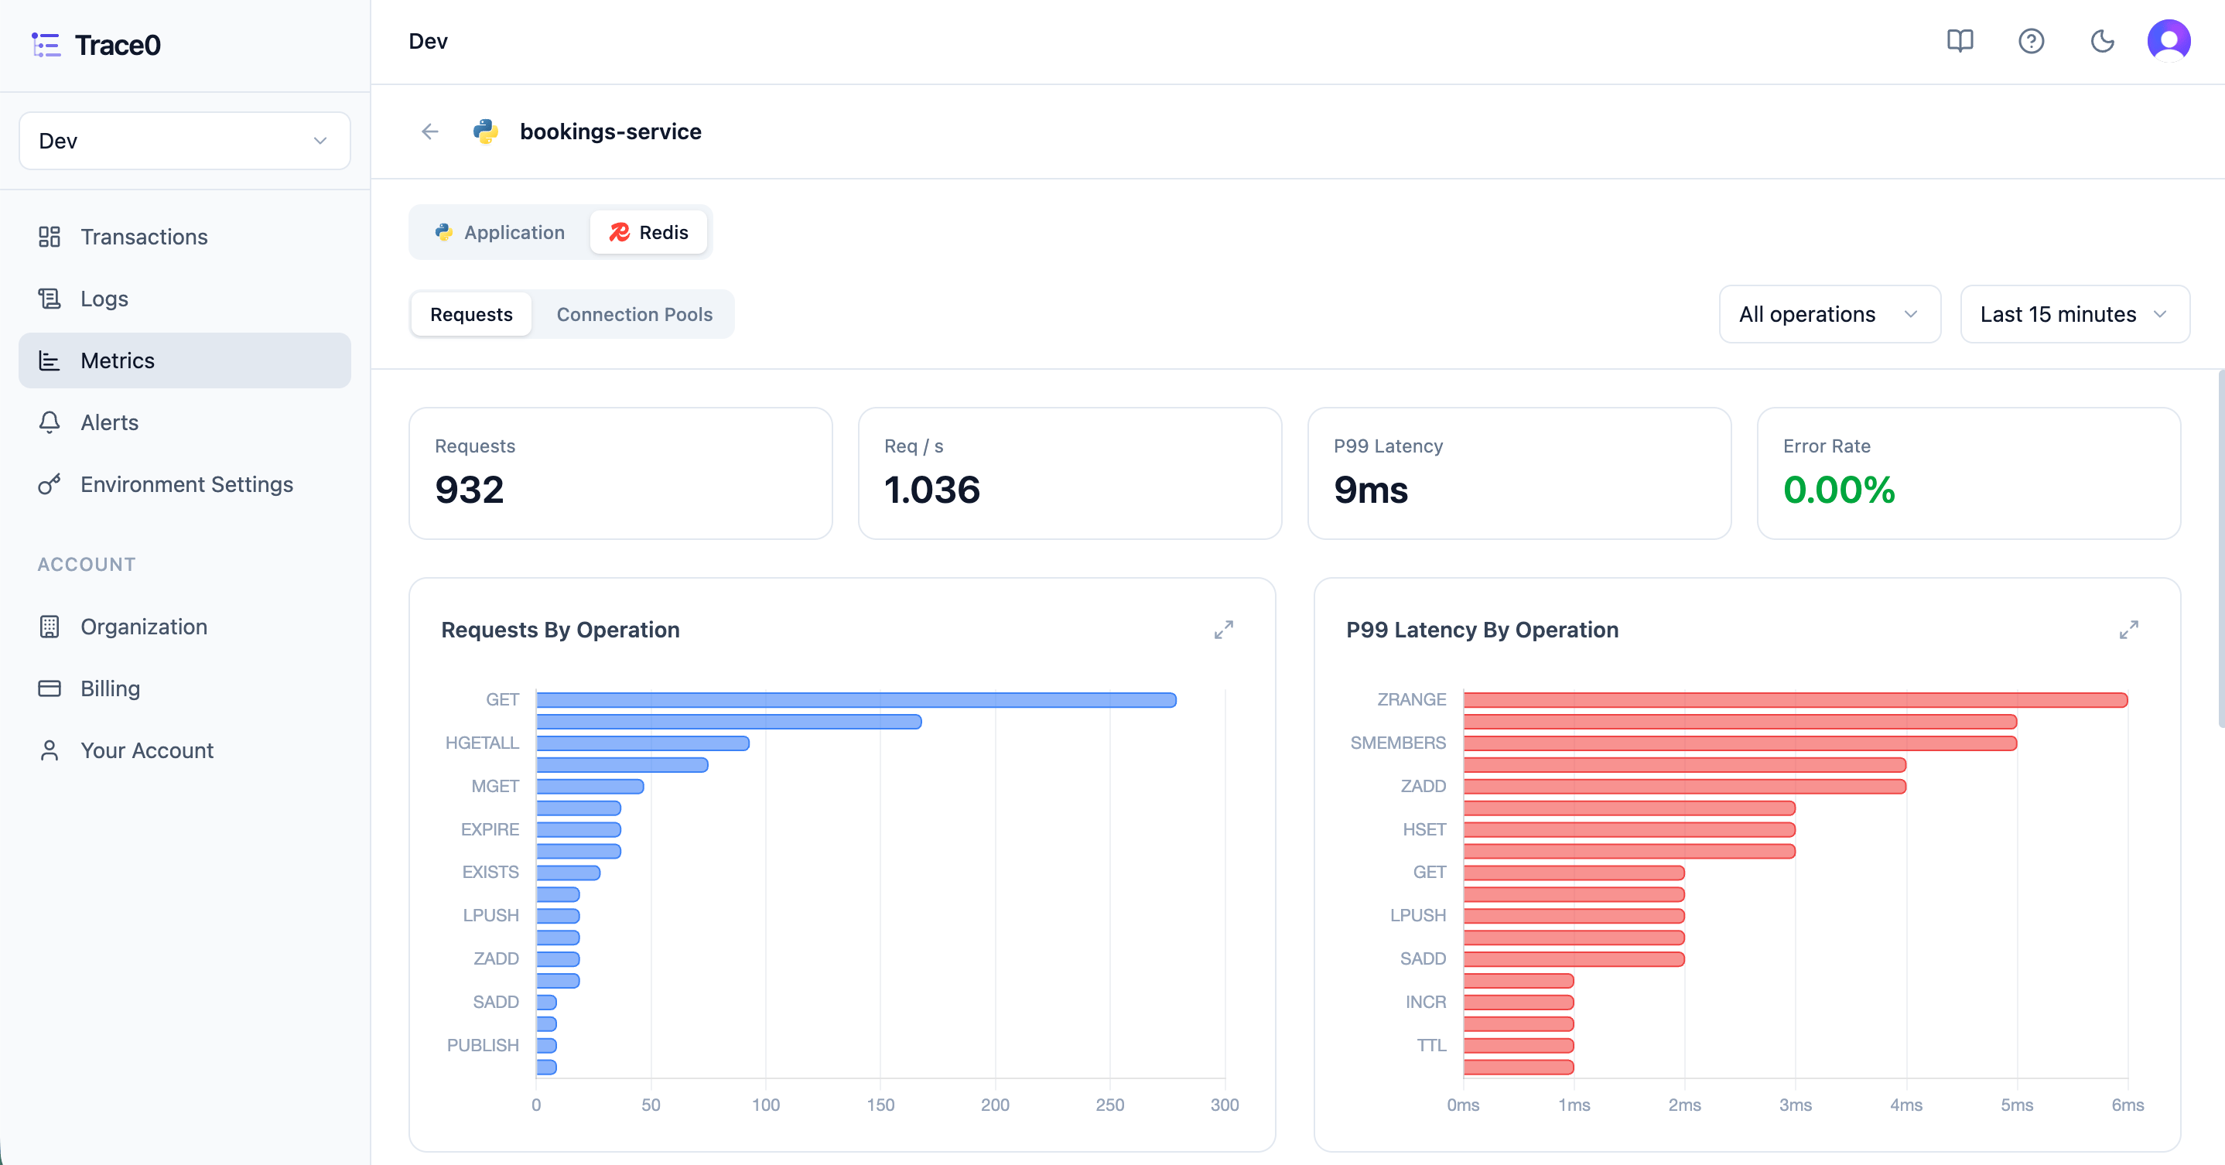This screenshot has height=1165, width=2225.
Task: Open the All operations dropdown
Action: click(x=1830, y=314)
